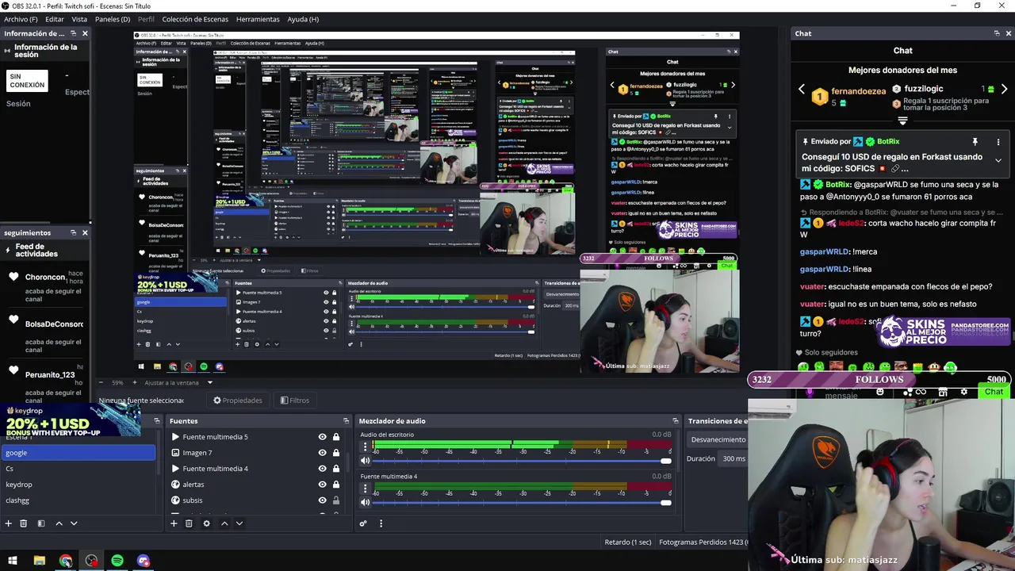
Task: Mute Audio del escritorio
Action: (x=366, y=461)
